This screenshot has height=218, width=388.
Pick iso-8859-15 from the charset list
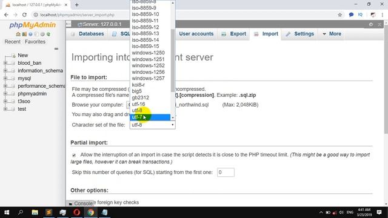[x=150, y=46]
